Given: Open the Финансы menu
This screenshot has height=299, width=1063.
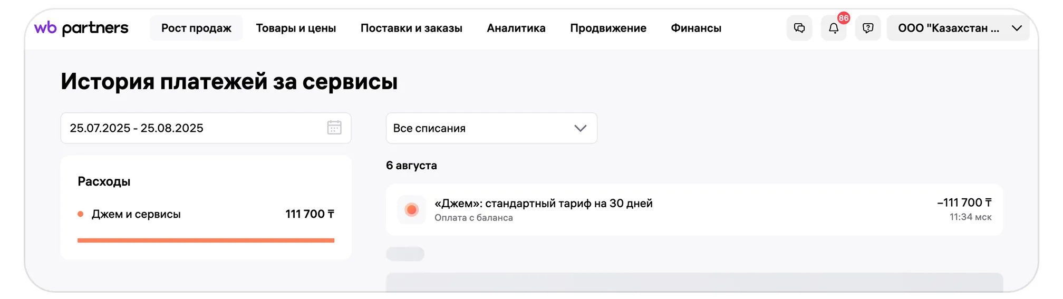Looking at the screenshot, I should (696, 28).
